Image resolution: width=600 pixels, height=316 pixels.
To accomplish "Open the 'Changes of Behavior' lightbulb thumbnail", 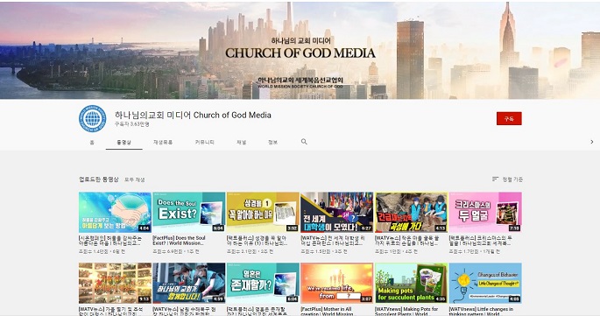I will point(485,283).
